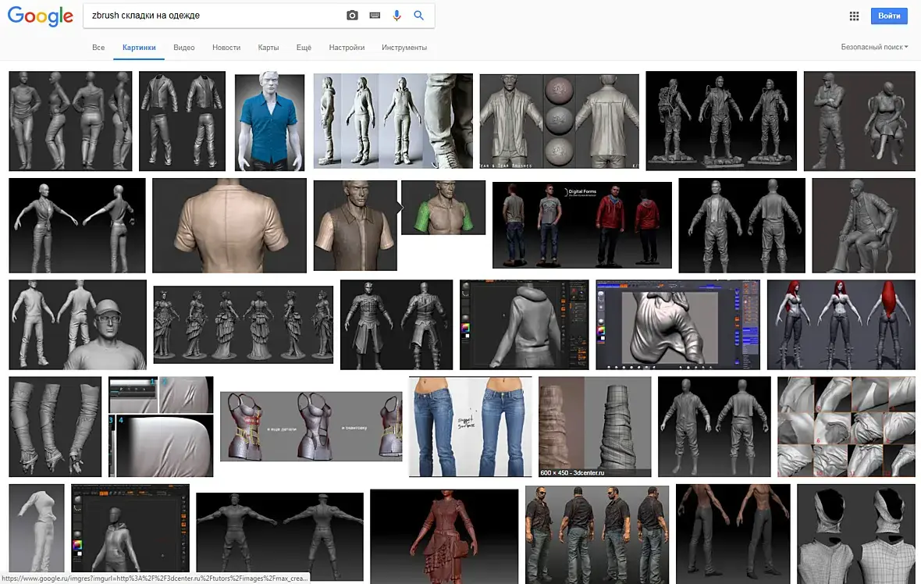The width and height of the screenshot is (921, 584).
Task: Open search by image camera icon
Action: [x=352, y=16]
